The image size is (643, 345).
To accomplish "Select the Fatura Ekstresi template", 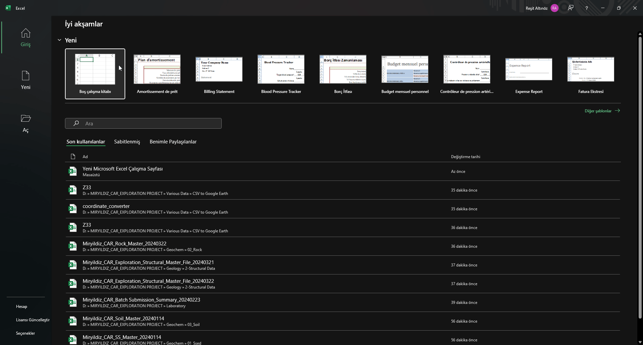I will tap(591, 74).
